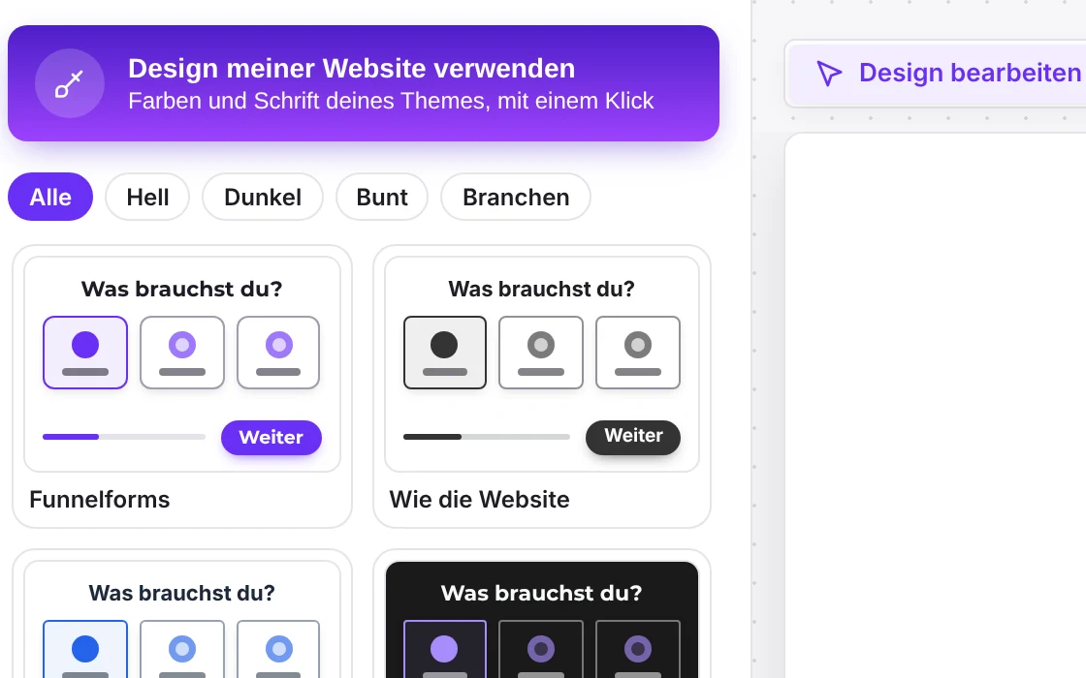This screenshot has width=1086, height=678.
Task: Click Was brauchst du? heading in dark card
Action: point(542,593)
